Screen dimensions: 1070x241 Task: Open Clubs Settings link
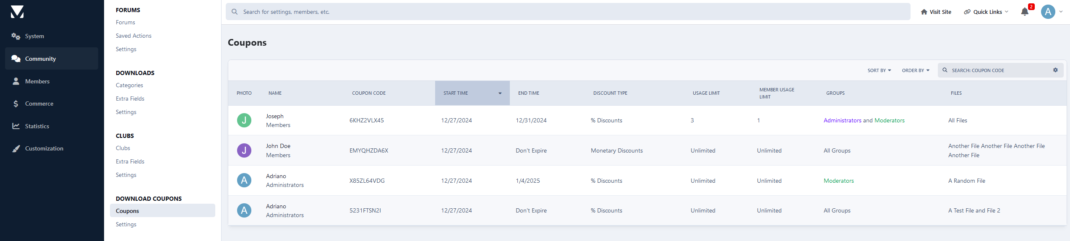click(126, 175)
